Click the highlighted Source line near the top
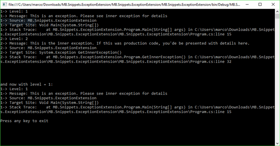 coord(48,20)
